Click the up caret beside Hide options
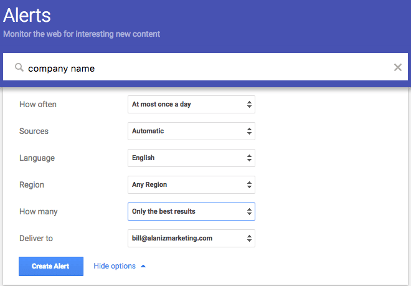The width and height of the screenshot is (411, 286). pyautogui.click(x=143, y=266)
